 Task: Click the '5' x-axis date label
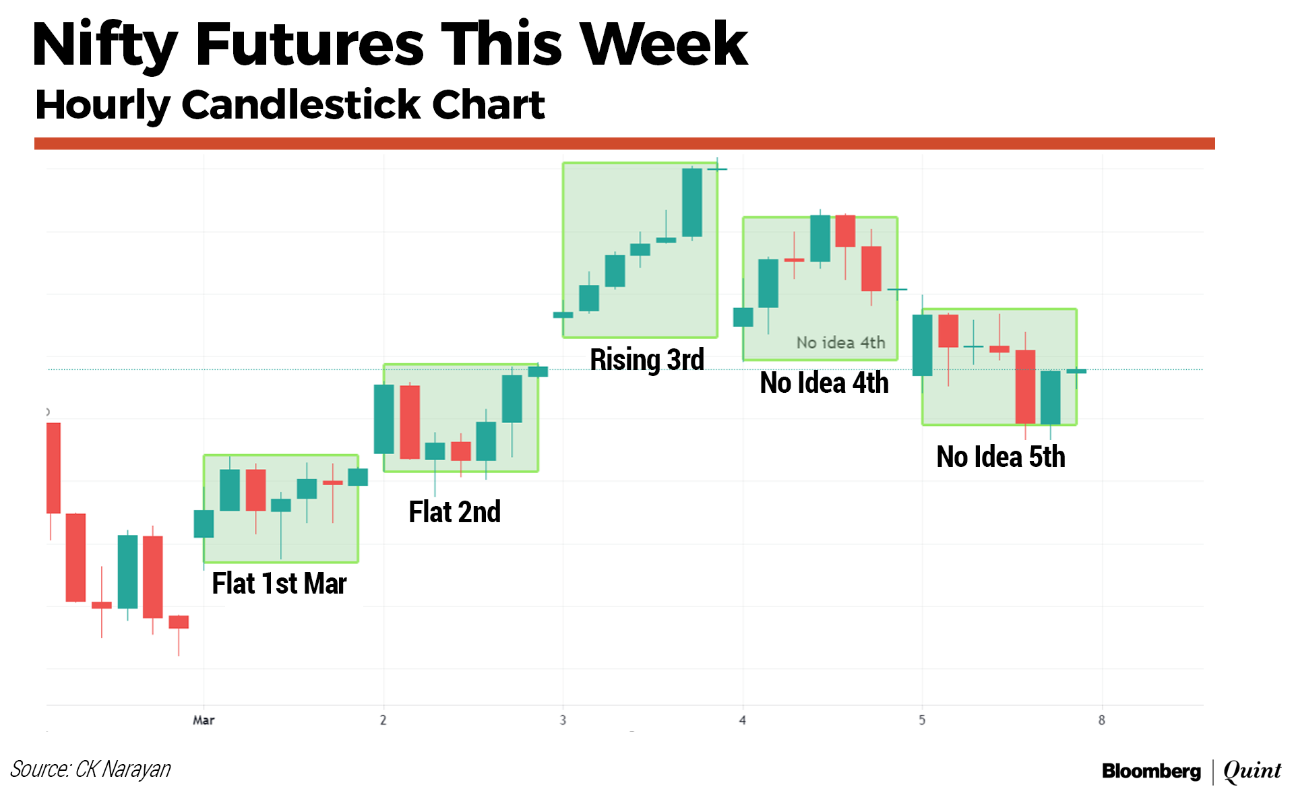922,720
